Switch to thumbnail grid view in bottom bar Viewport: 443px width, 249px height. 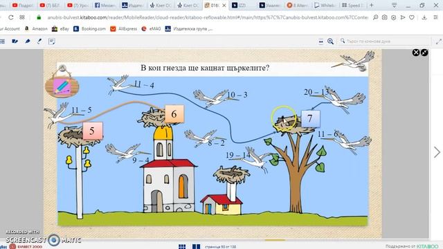182,246
